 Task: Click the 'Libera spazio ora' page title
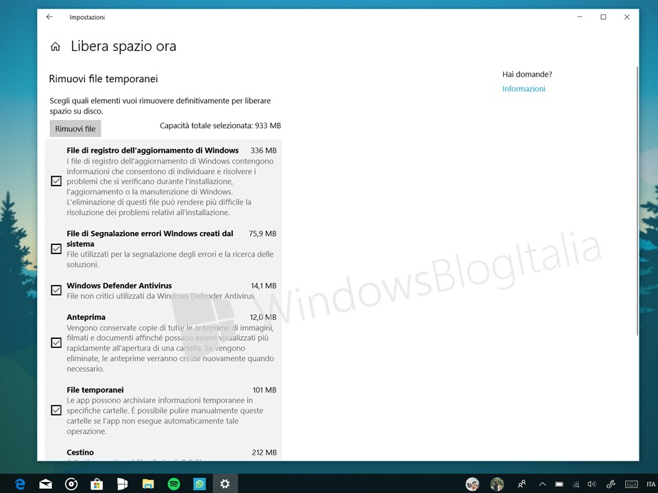pyautogui.click(x=123, y=46)
